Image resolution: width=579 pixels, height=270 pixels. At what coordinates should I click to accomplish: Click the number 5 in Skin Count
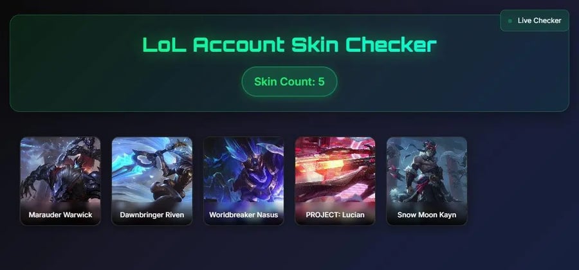321,82
